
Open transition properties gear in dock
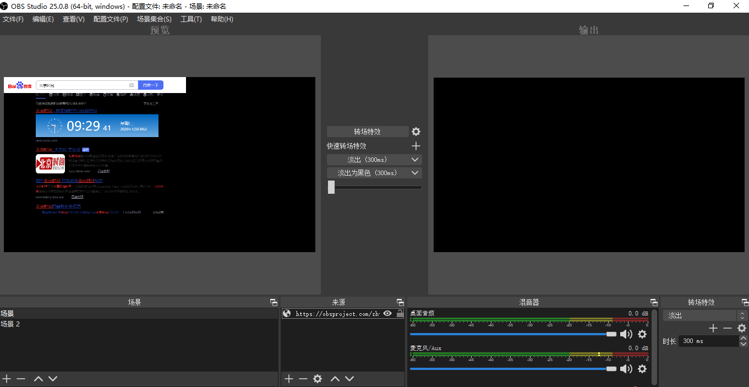pos(742,328)
